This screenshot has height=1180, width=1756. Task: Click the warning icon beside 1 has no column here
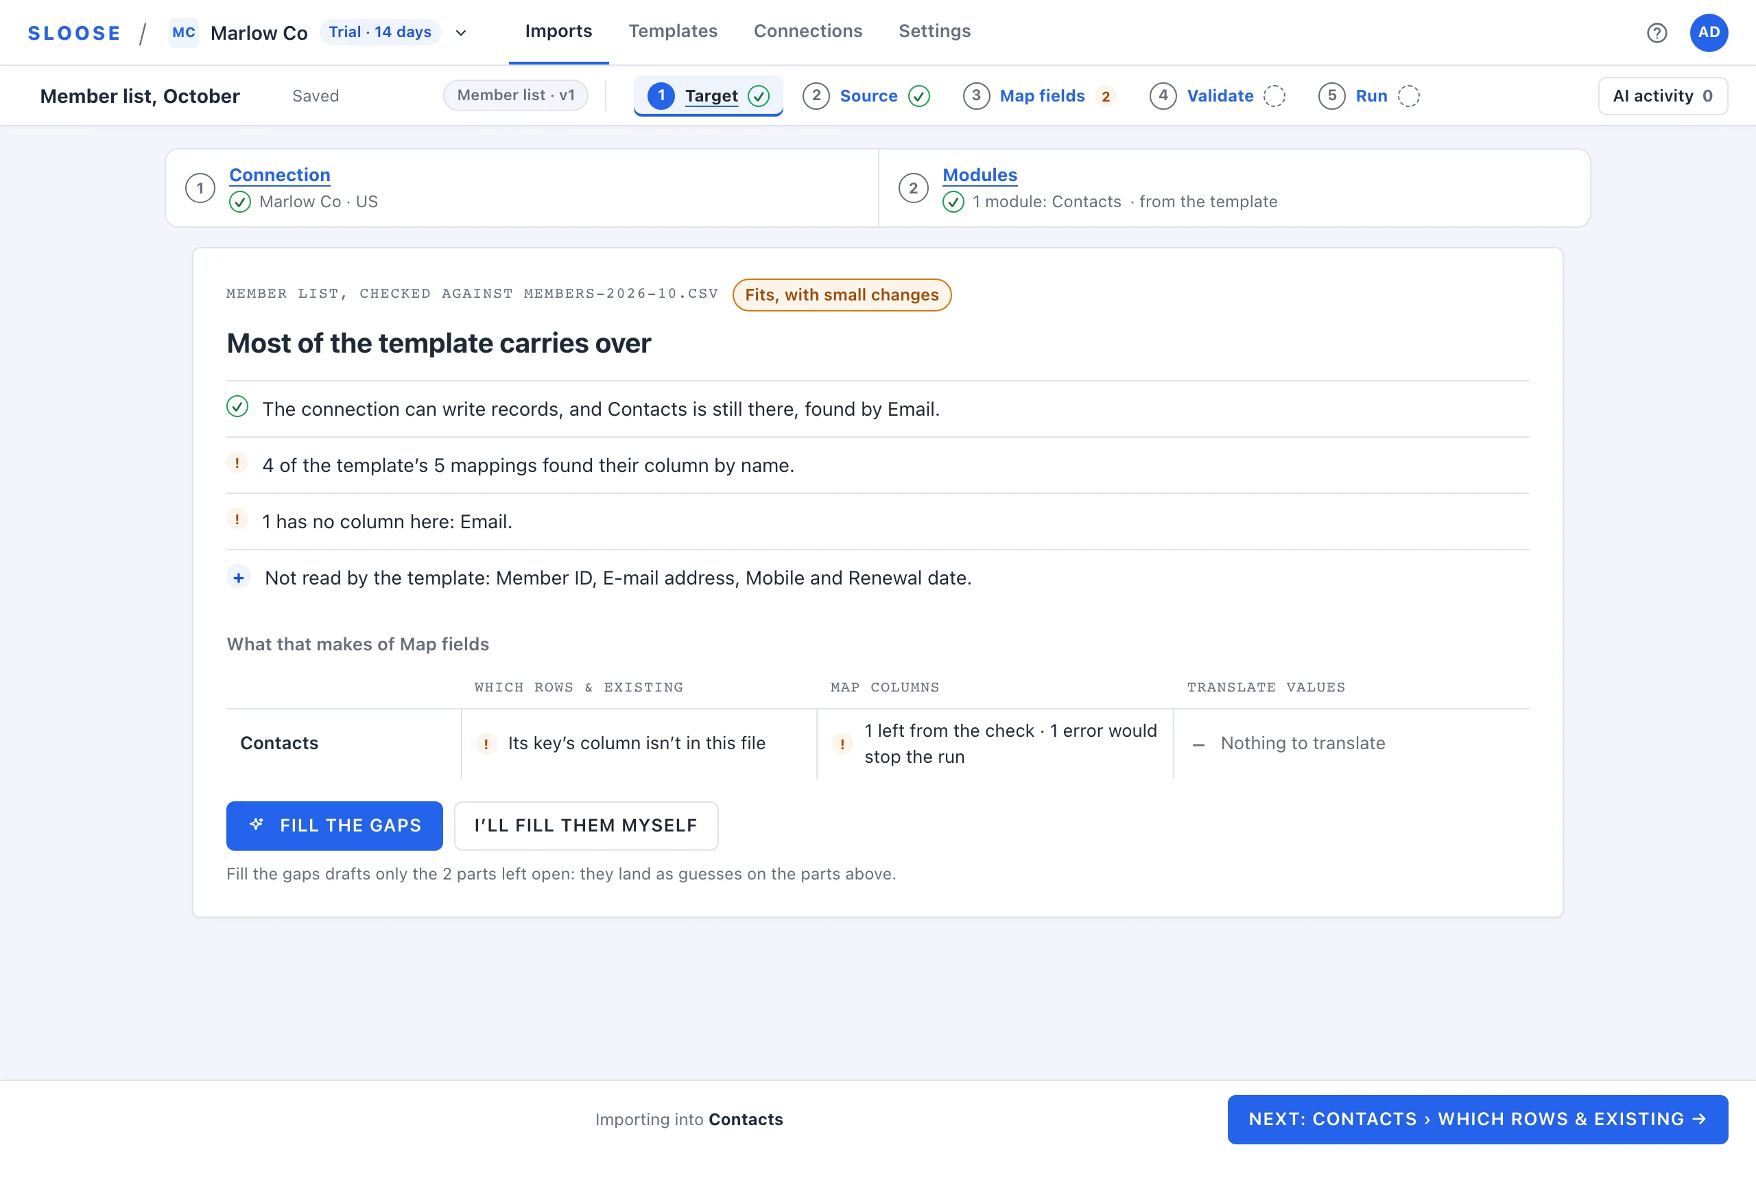pos(237,520)
